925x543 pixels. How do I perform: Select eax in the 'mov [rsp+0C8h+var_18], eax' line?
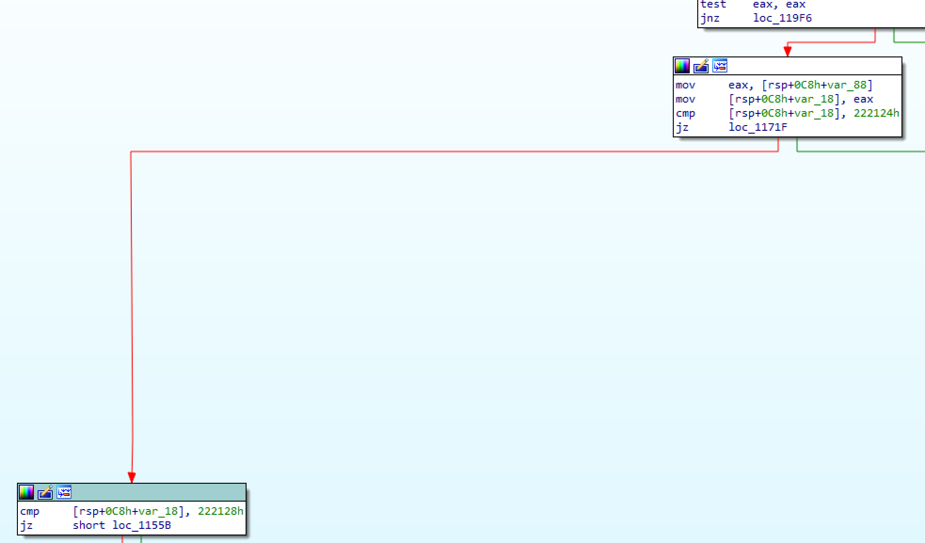[x=863, y=99]
